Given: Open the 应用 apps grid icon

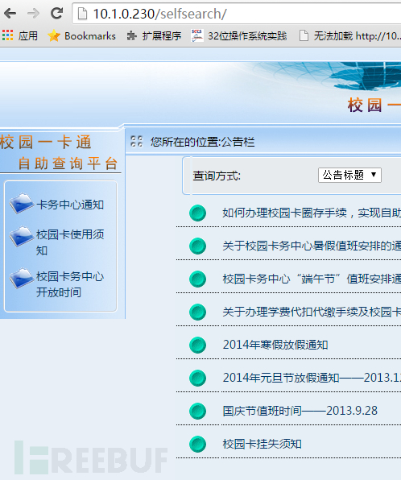Looking at the screenshot, I should coord(8,35).
